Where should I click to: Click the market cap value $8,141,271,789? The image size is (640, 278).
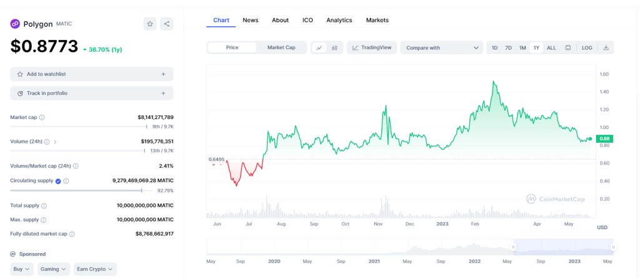pos(156,117)
